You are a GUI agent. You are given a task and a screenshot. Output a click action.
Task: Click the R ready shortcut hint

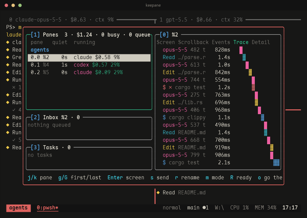241,178
